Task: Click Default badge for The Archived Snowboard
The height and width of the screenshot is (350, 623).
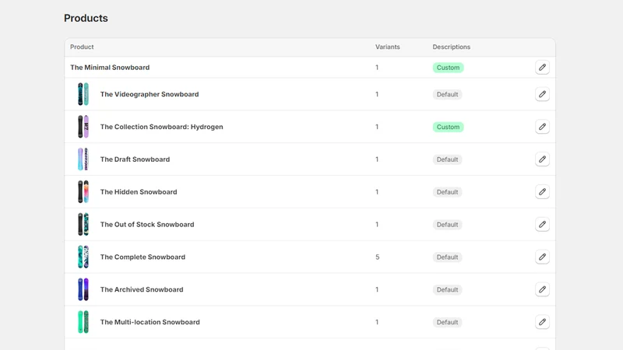Action: 447,289
